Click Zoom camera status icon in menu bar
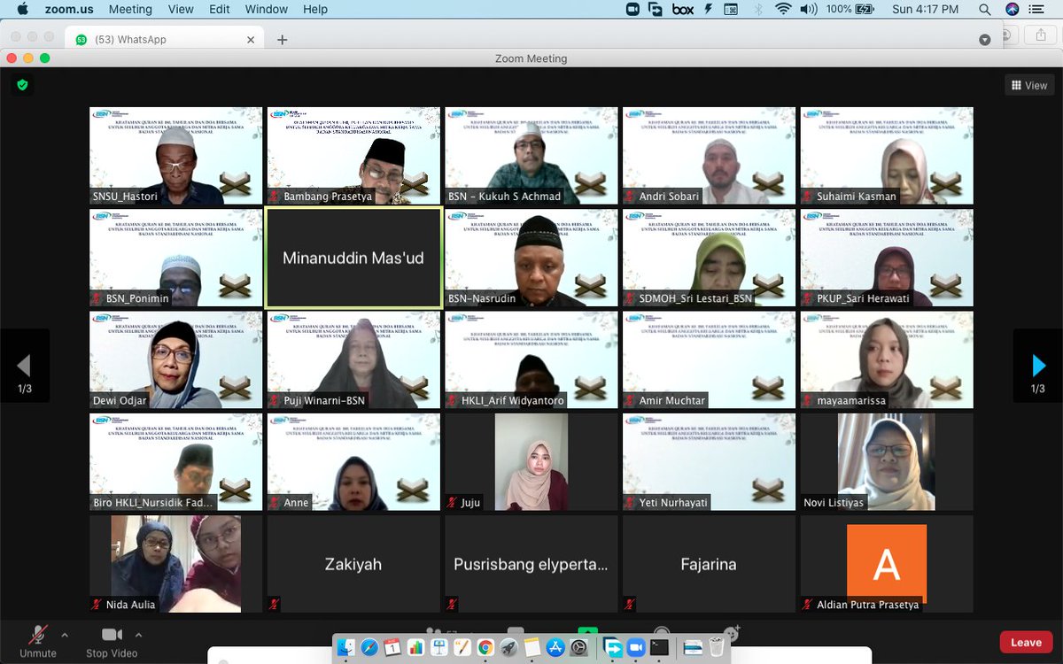The image size is (1063, 664). coord(632,9)
